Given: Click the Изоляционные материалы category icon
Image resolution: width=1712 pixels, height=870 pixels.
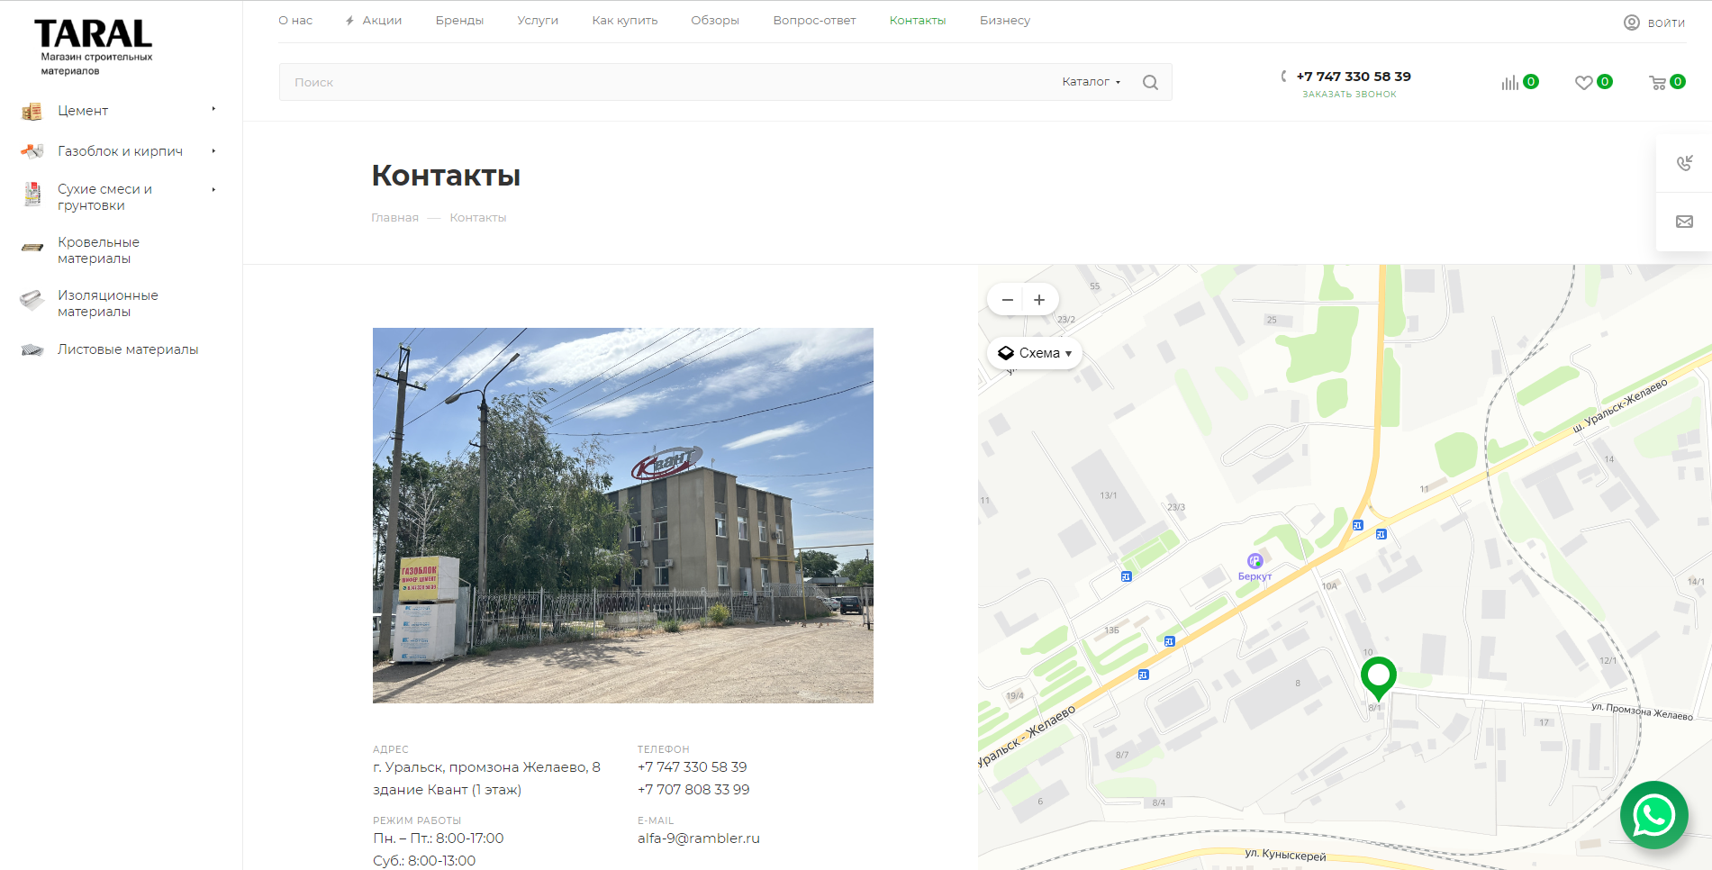Looking at the screenshot, I should 32,300.
